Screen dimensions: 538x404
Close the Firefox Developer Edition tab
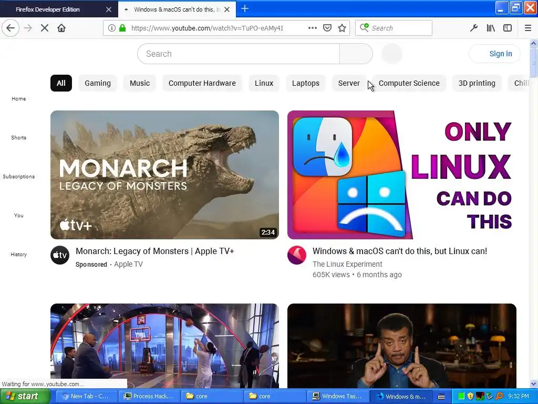(108, 9)
